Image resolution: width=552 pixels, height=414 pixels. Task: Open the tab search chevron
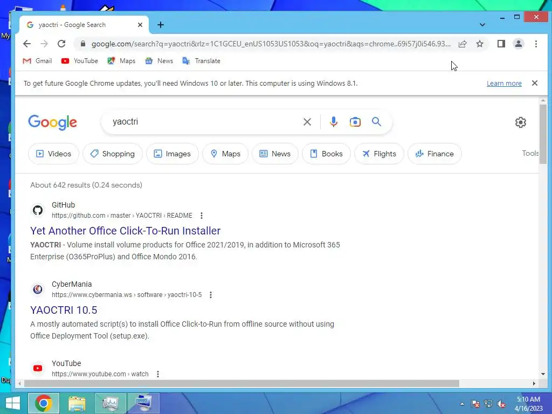pyautogui.click(x=482, y=25)
